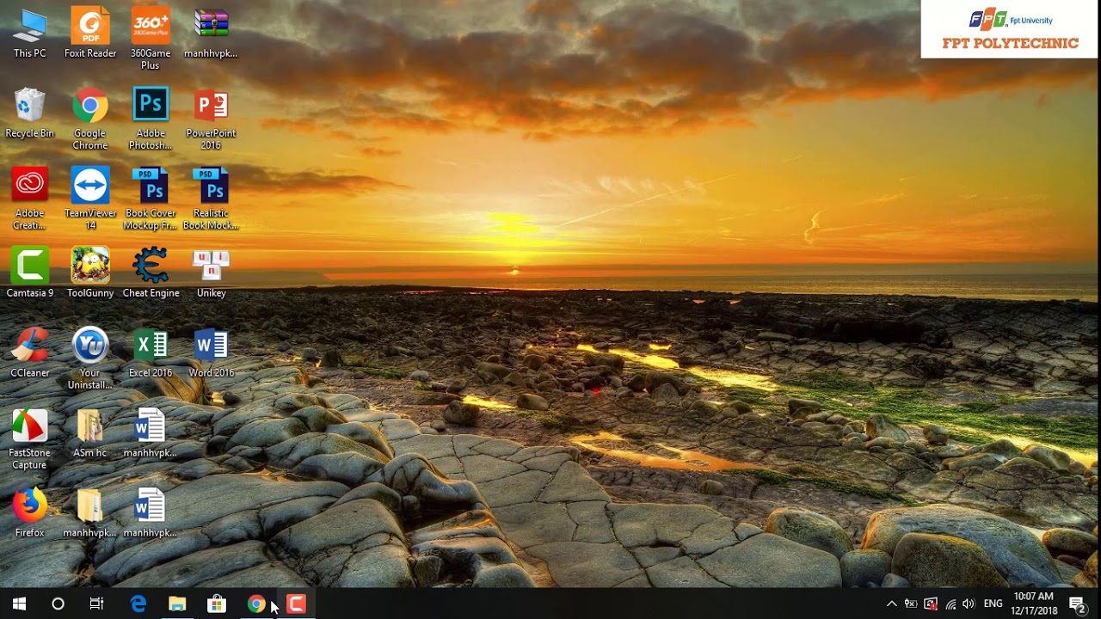Viewport: 1101px width, 619px height.
Task: Open the Windows Start menu
Action: coord(19,604)
